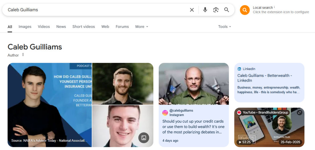Click the NAIFA podcast portrait thumbnail
This screenshot has height=150, width=315.
[50, 105]
